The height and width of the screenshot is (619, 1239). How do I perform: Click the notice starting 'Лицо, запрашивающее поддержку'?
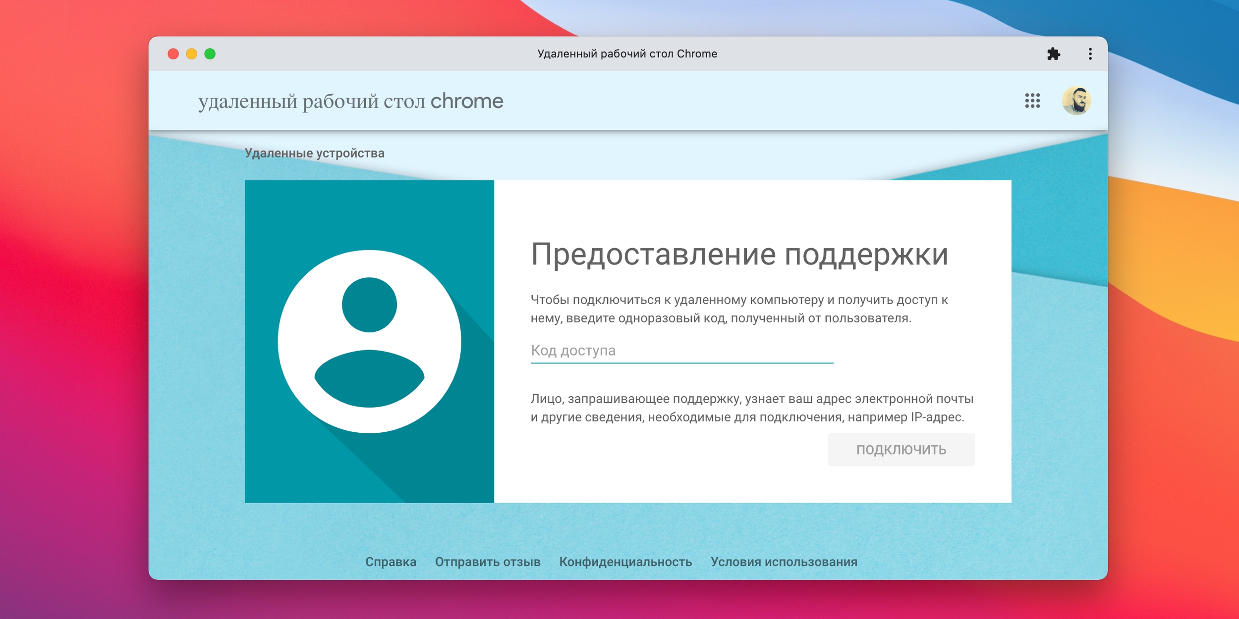tap(752, 408)
